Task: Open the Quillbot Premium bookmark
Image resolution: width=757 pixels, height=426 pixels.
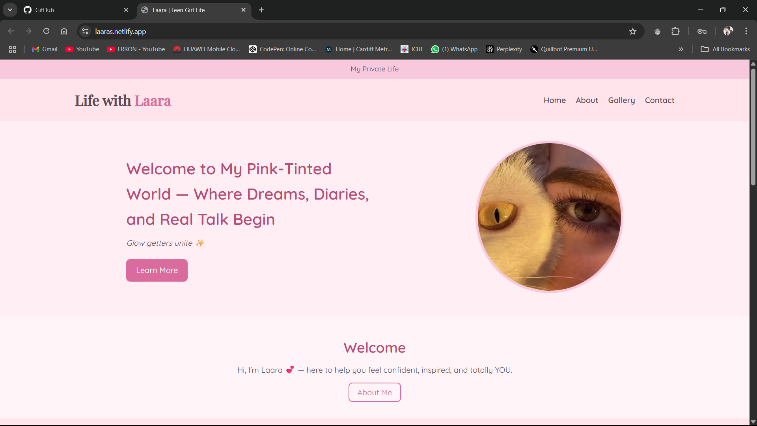Action: click(564, 49)
